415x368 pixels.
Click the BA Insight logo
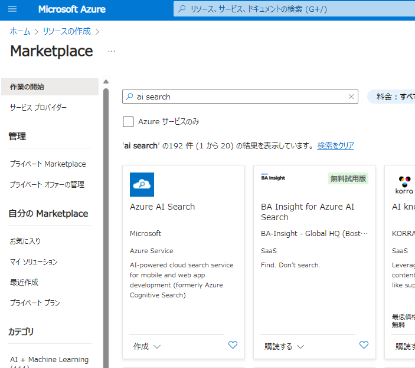coord(273,177)
